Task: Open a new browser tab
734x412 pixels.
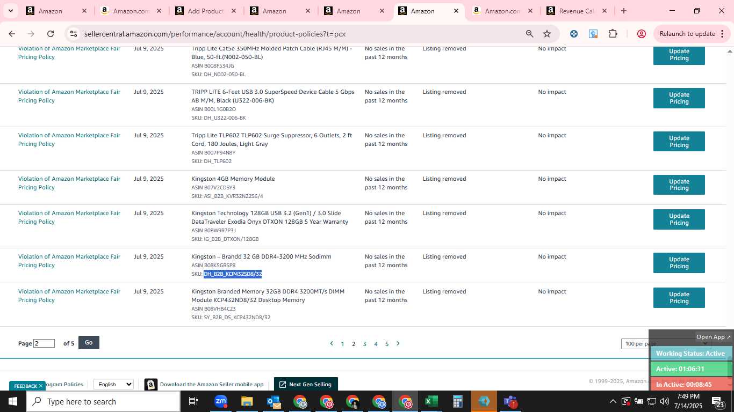Action: click(623, 11)
